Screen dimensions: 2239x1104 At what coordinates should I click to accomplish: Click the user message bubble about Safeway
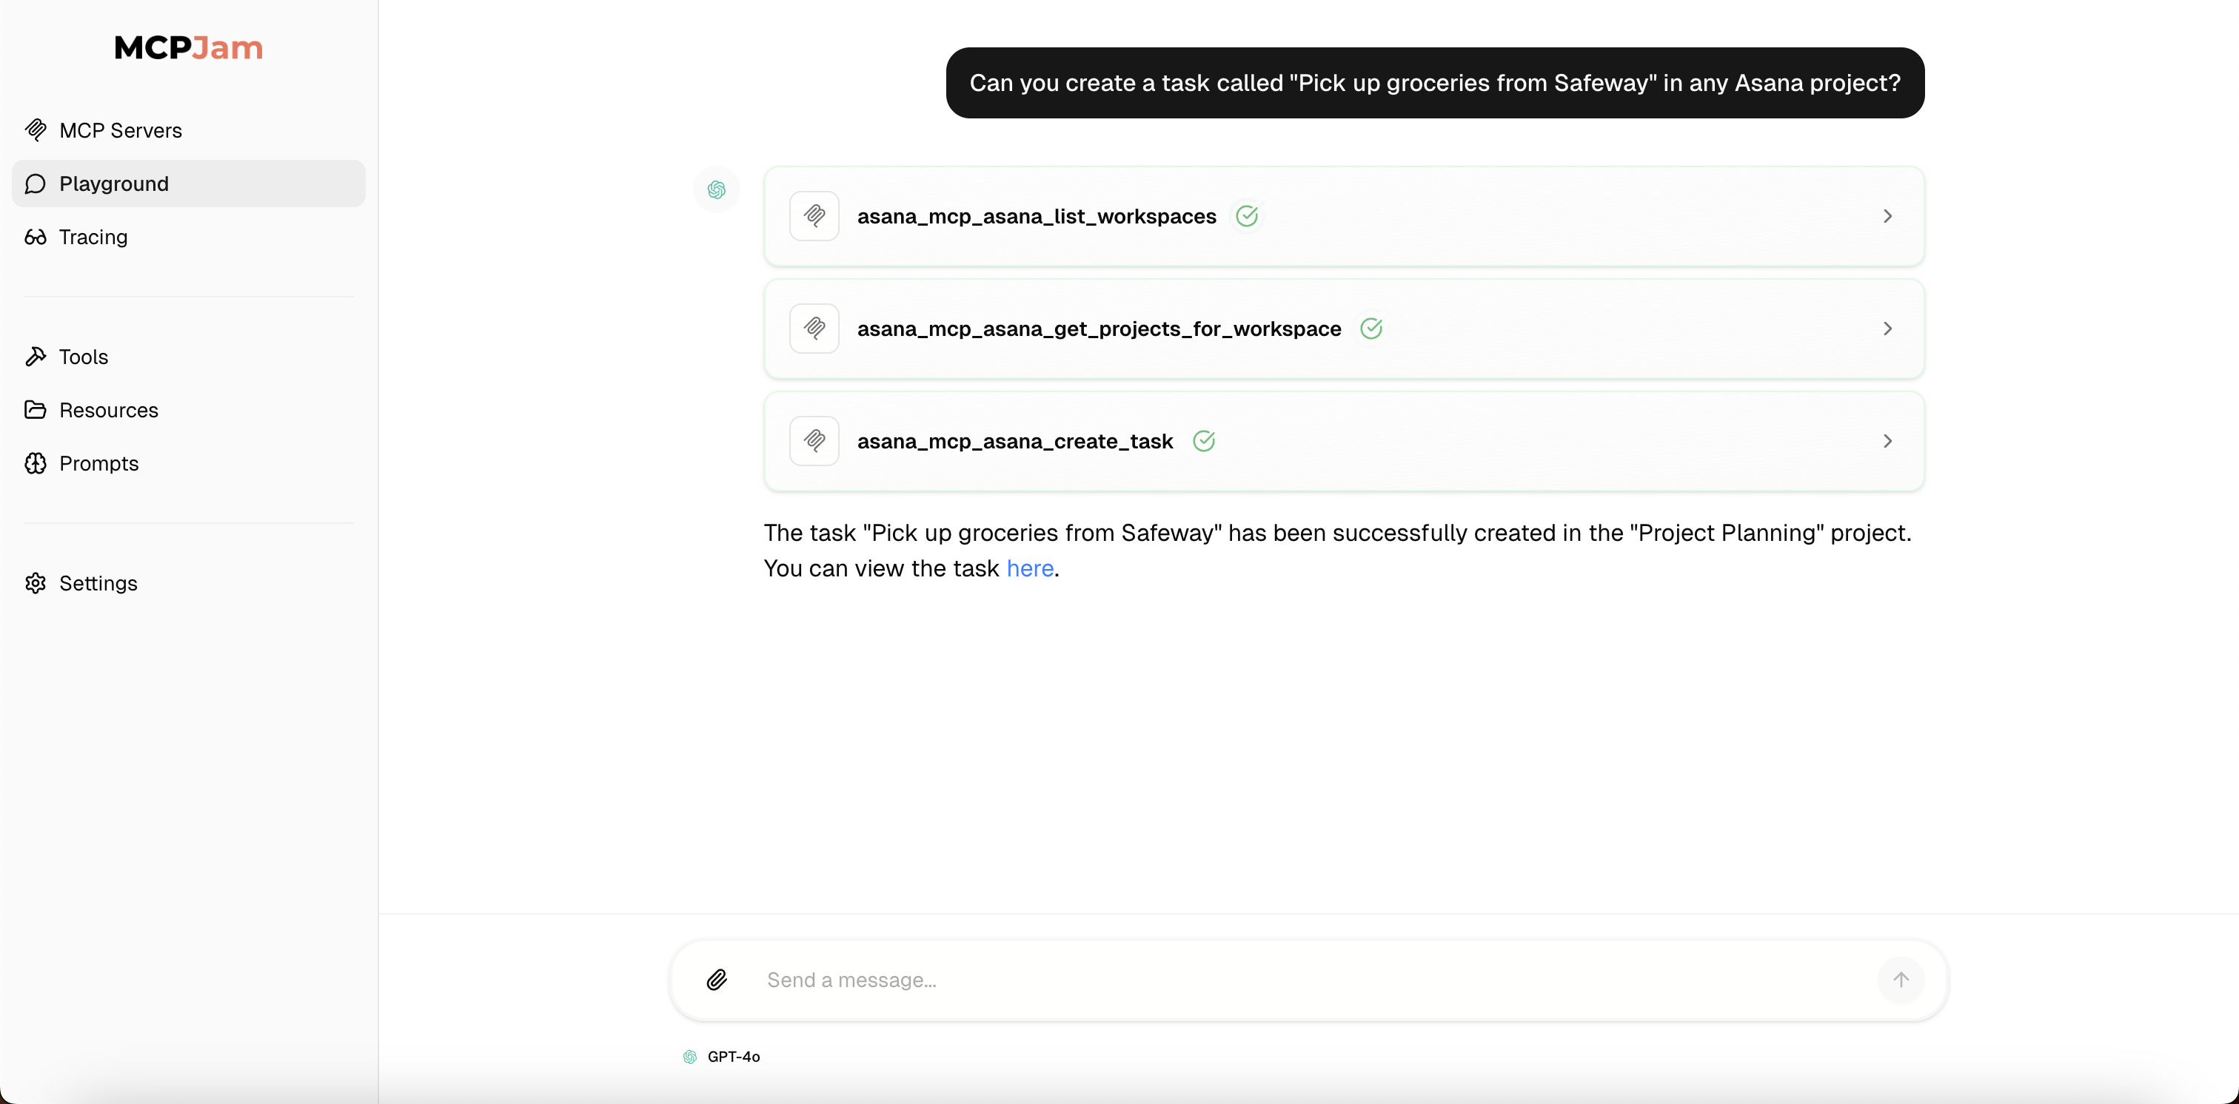click(1435, 83)
